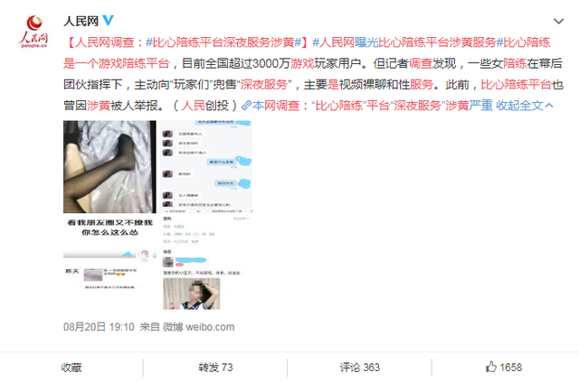Click the 08月20日 19:10 timestamp
579x382 pixels.
99,327
